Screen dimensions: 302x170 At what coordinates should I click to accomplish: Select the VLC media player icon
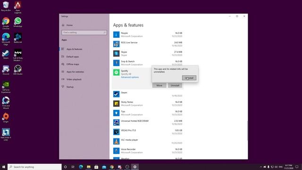point(116,142)
